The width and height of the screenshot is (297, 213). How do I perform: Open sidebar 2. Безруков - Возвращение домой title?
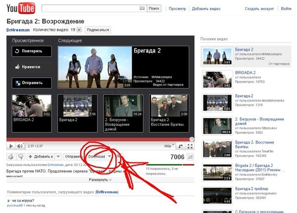[x=259, y=121]
